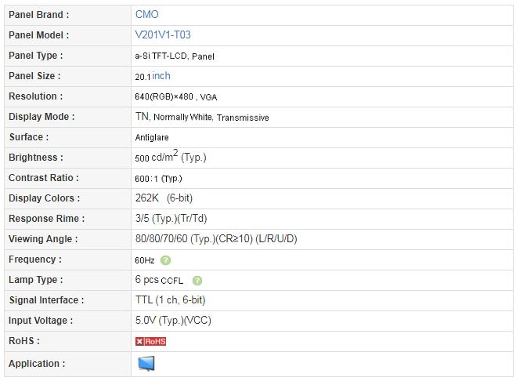
Task: Click the green help icon beside CCFL
Action: click(x=197, y=281)
